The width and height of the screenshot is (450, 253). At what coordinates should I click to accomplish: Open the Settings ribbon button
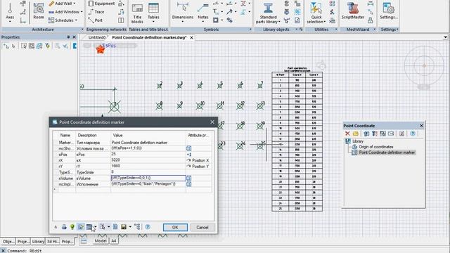click(x=389, y=11)
